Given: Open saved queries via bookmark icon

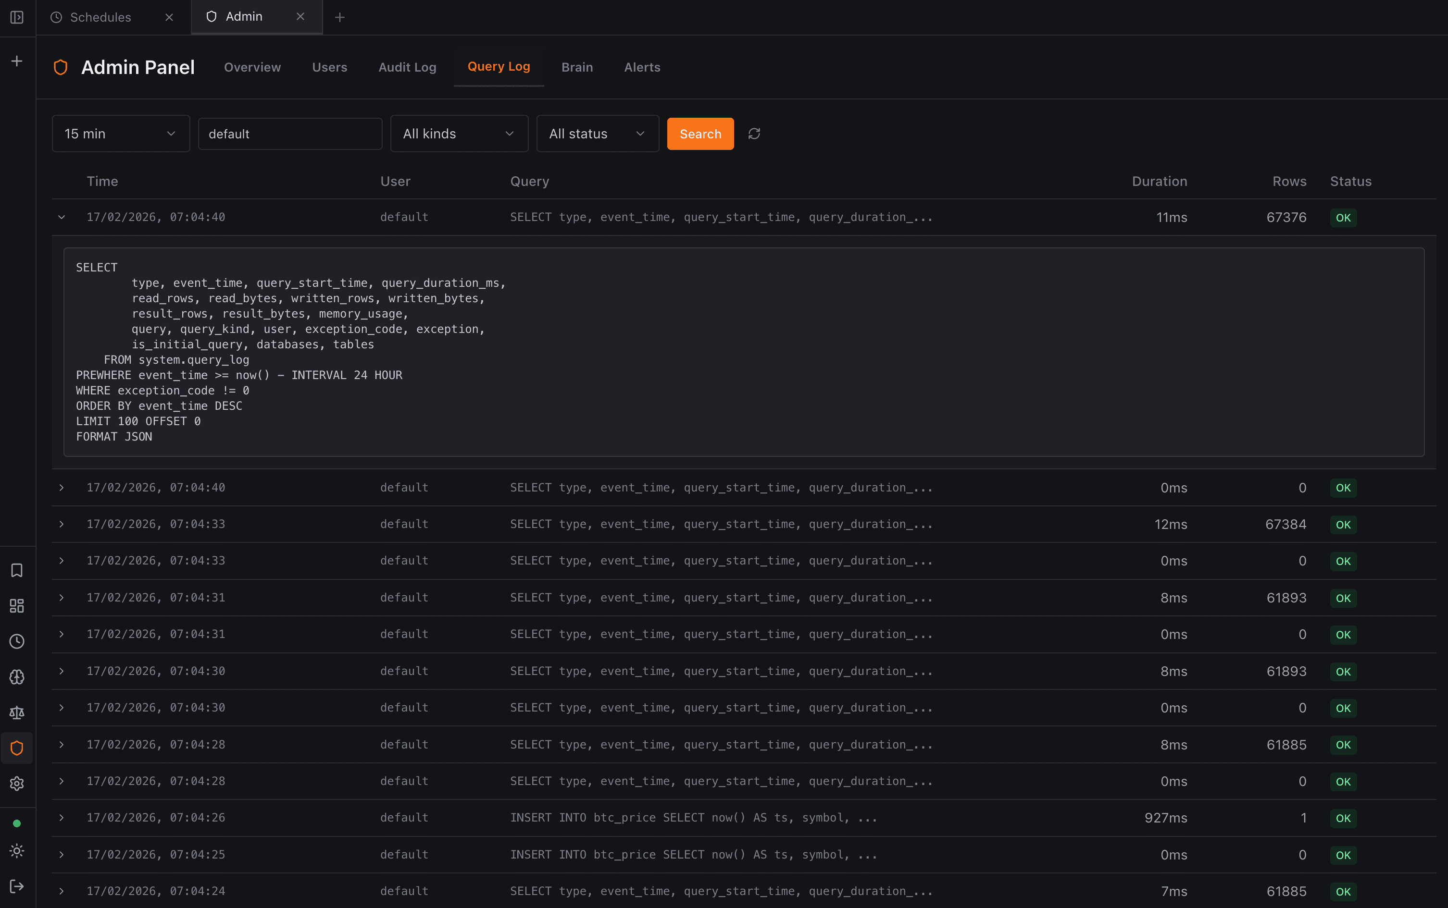Looking at the screenshot, I should pyautogui.click(x=16, y=570).
